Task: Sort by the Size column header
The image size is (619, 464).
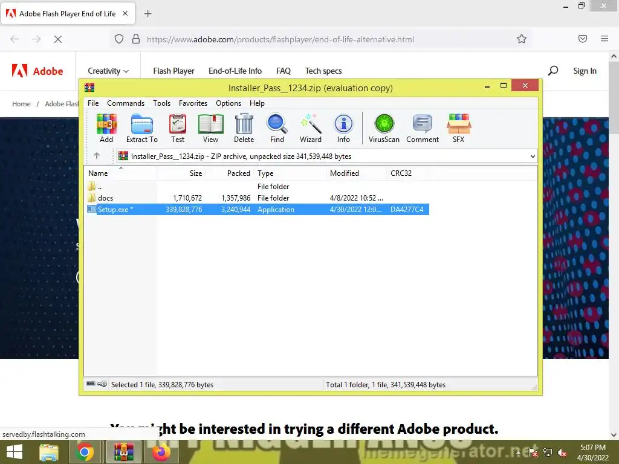Action: pos(181,173)
